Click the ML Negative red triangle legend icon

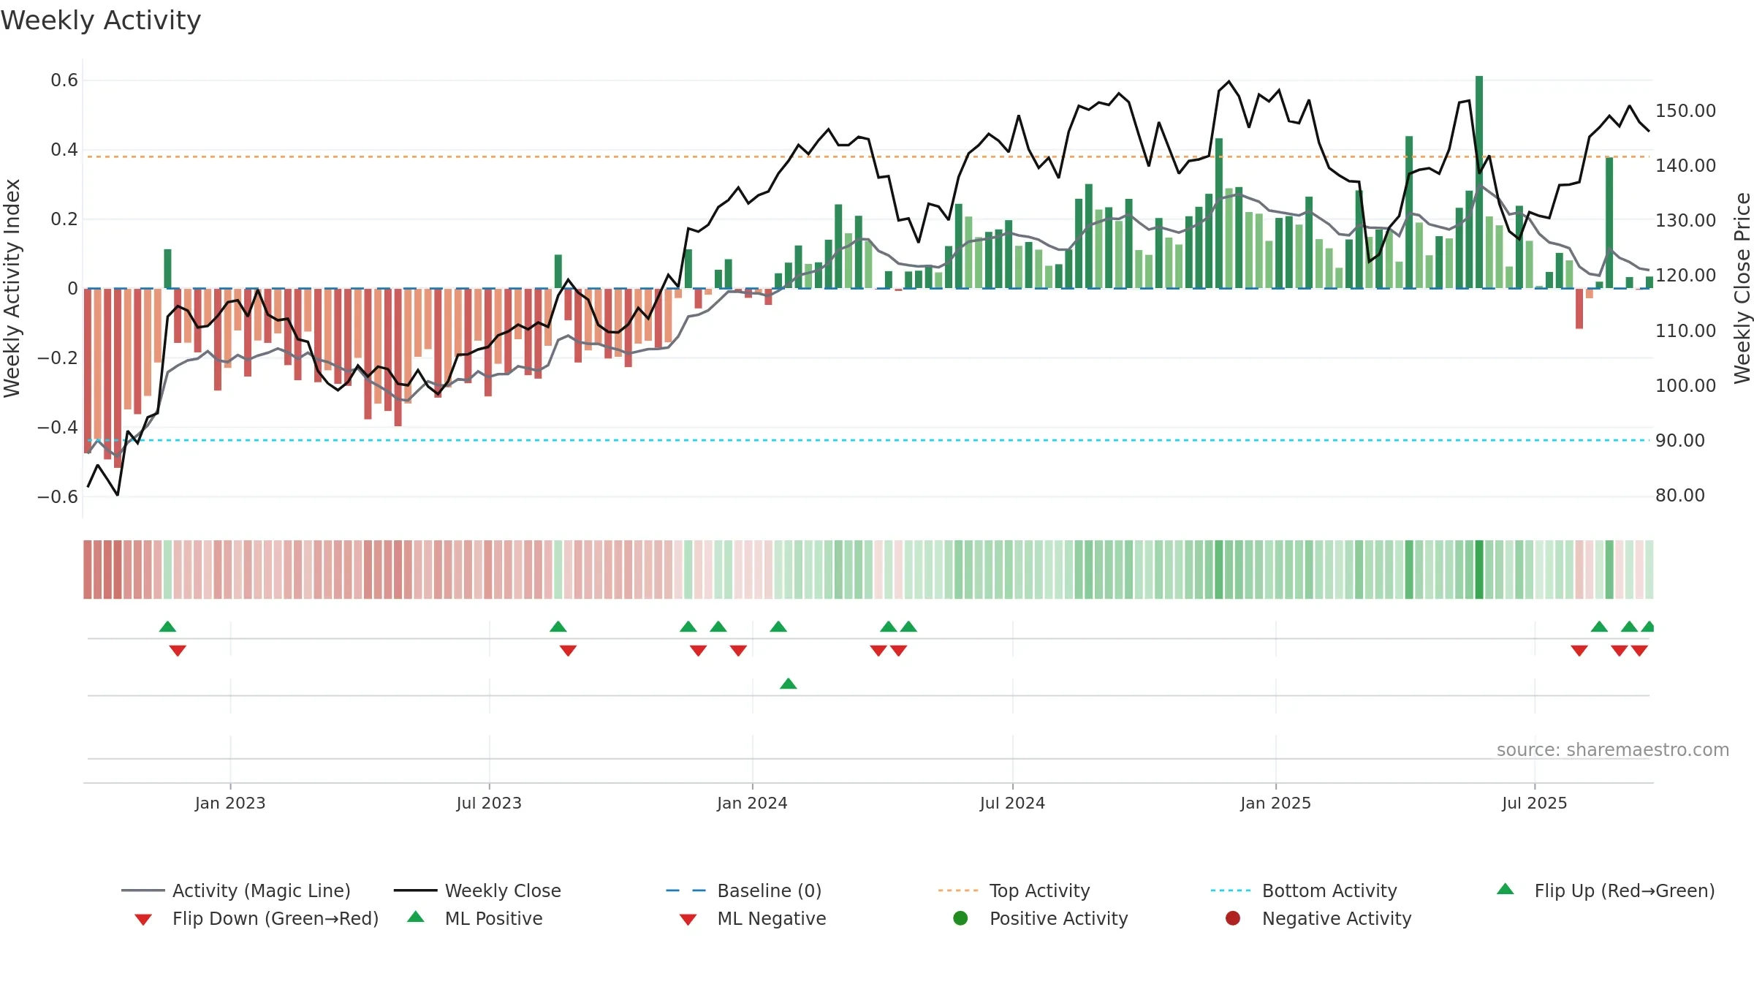688,920
